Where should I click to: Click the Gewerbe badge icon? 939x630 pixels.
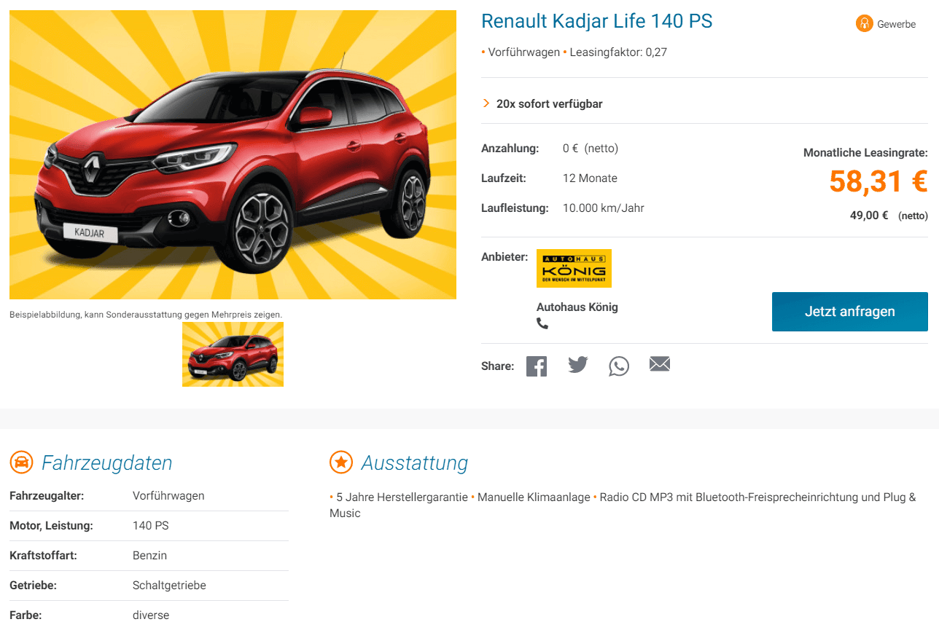864,24
